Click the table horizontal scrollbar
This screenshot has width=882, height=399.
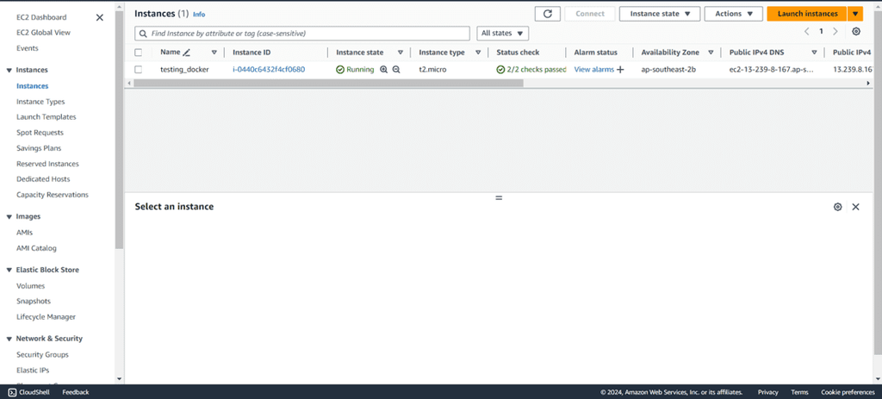(328, 83)
